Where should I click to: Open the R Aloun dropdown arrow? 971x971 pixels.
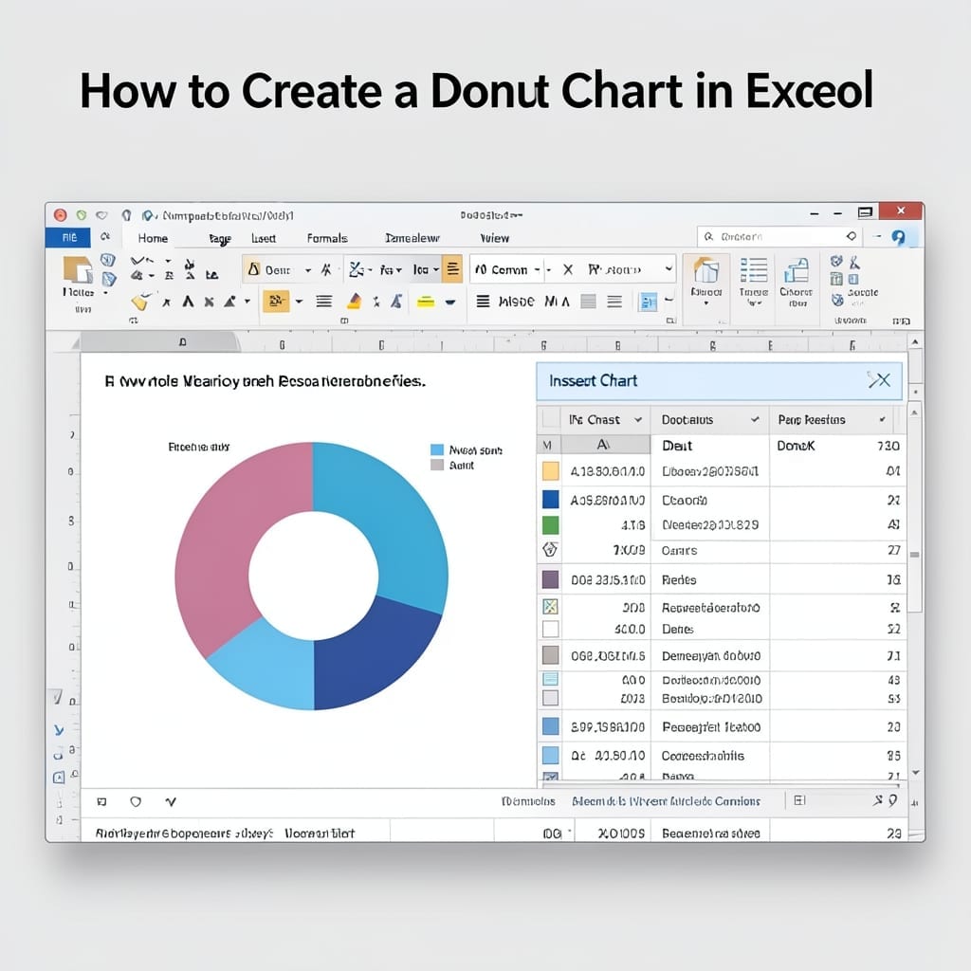coord(669,268)
